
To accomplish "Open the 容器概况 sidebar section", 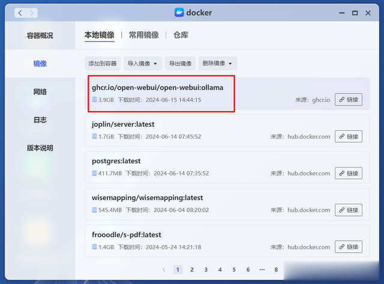I will 40,35.
